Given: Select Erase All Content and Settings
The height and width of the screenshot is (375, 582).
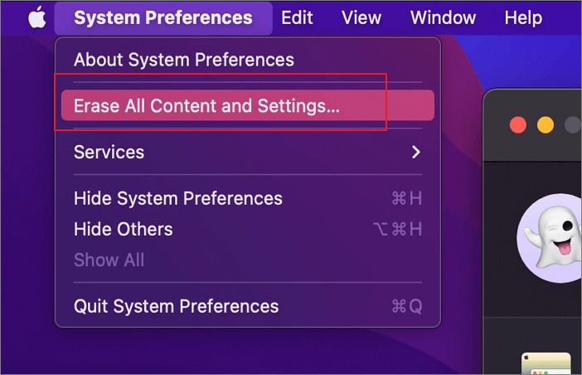Looking at the screenshot, I should point(248,105).
